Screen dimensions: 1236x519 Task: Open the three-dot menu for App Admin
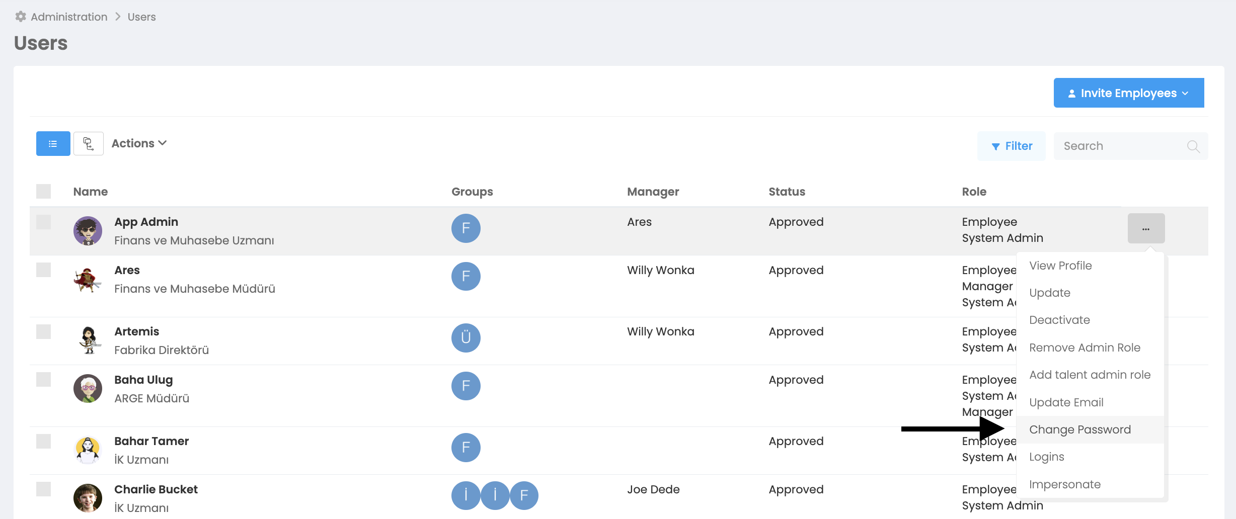click(x=1146, y=229)
